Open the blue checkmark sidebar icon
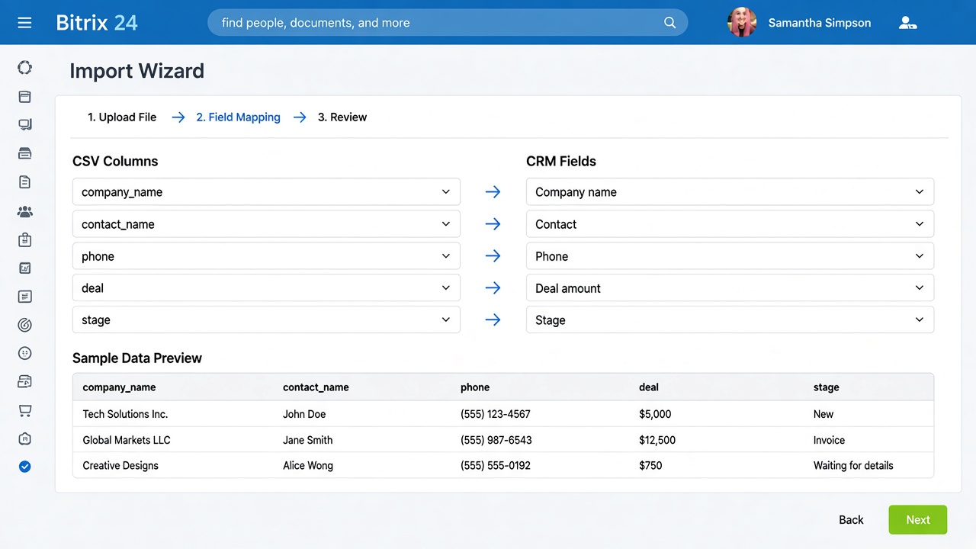The width and height of the screenshot is (976, 549). click(24, 466)
